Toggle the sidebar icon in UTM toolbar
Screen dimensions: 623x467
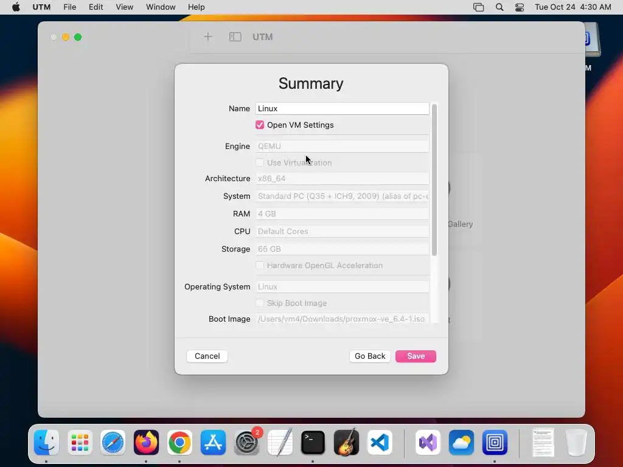[x=235, y=37]
